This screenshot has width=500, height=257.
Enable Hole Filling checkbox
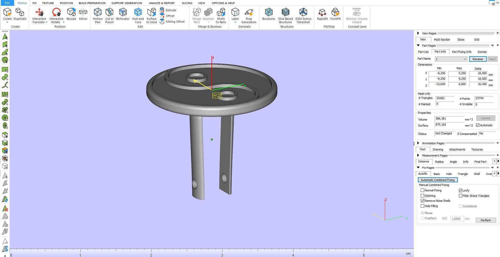point(422,206)
